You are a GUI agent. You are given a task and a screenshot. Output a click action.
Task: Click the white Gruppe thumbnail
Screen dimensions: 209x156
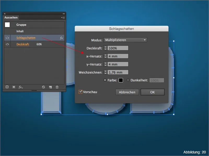(7, 25)
